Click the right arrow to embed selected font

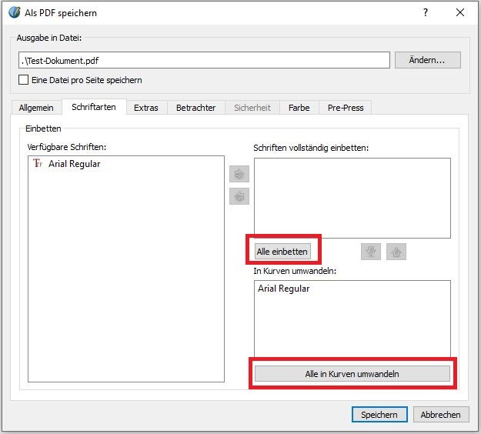(x=239, y=174)
